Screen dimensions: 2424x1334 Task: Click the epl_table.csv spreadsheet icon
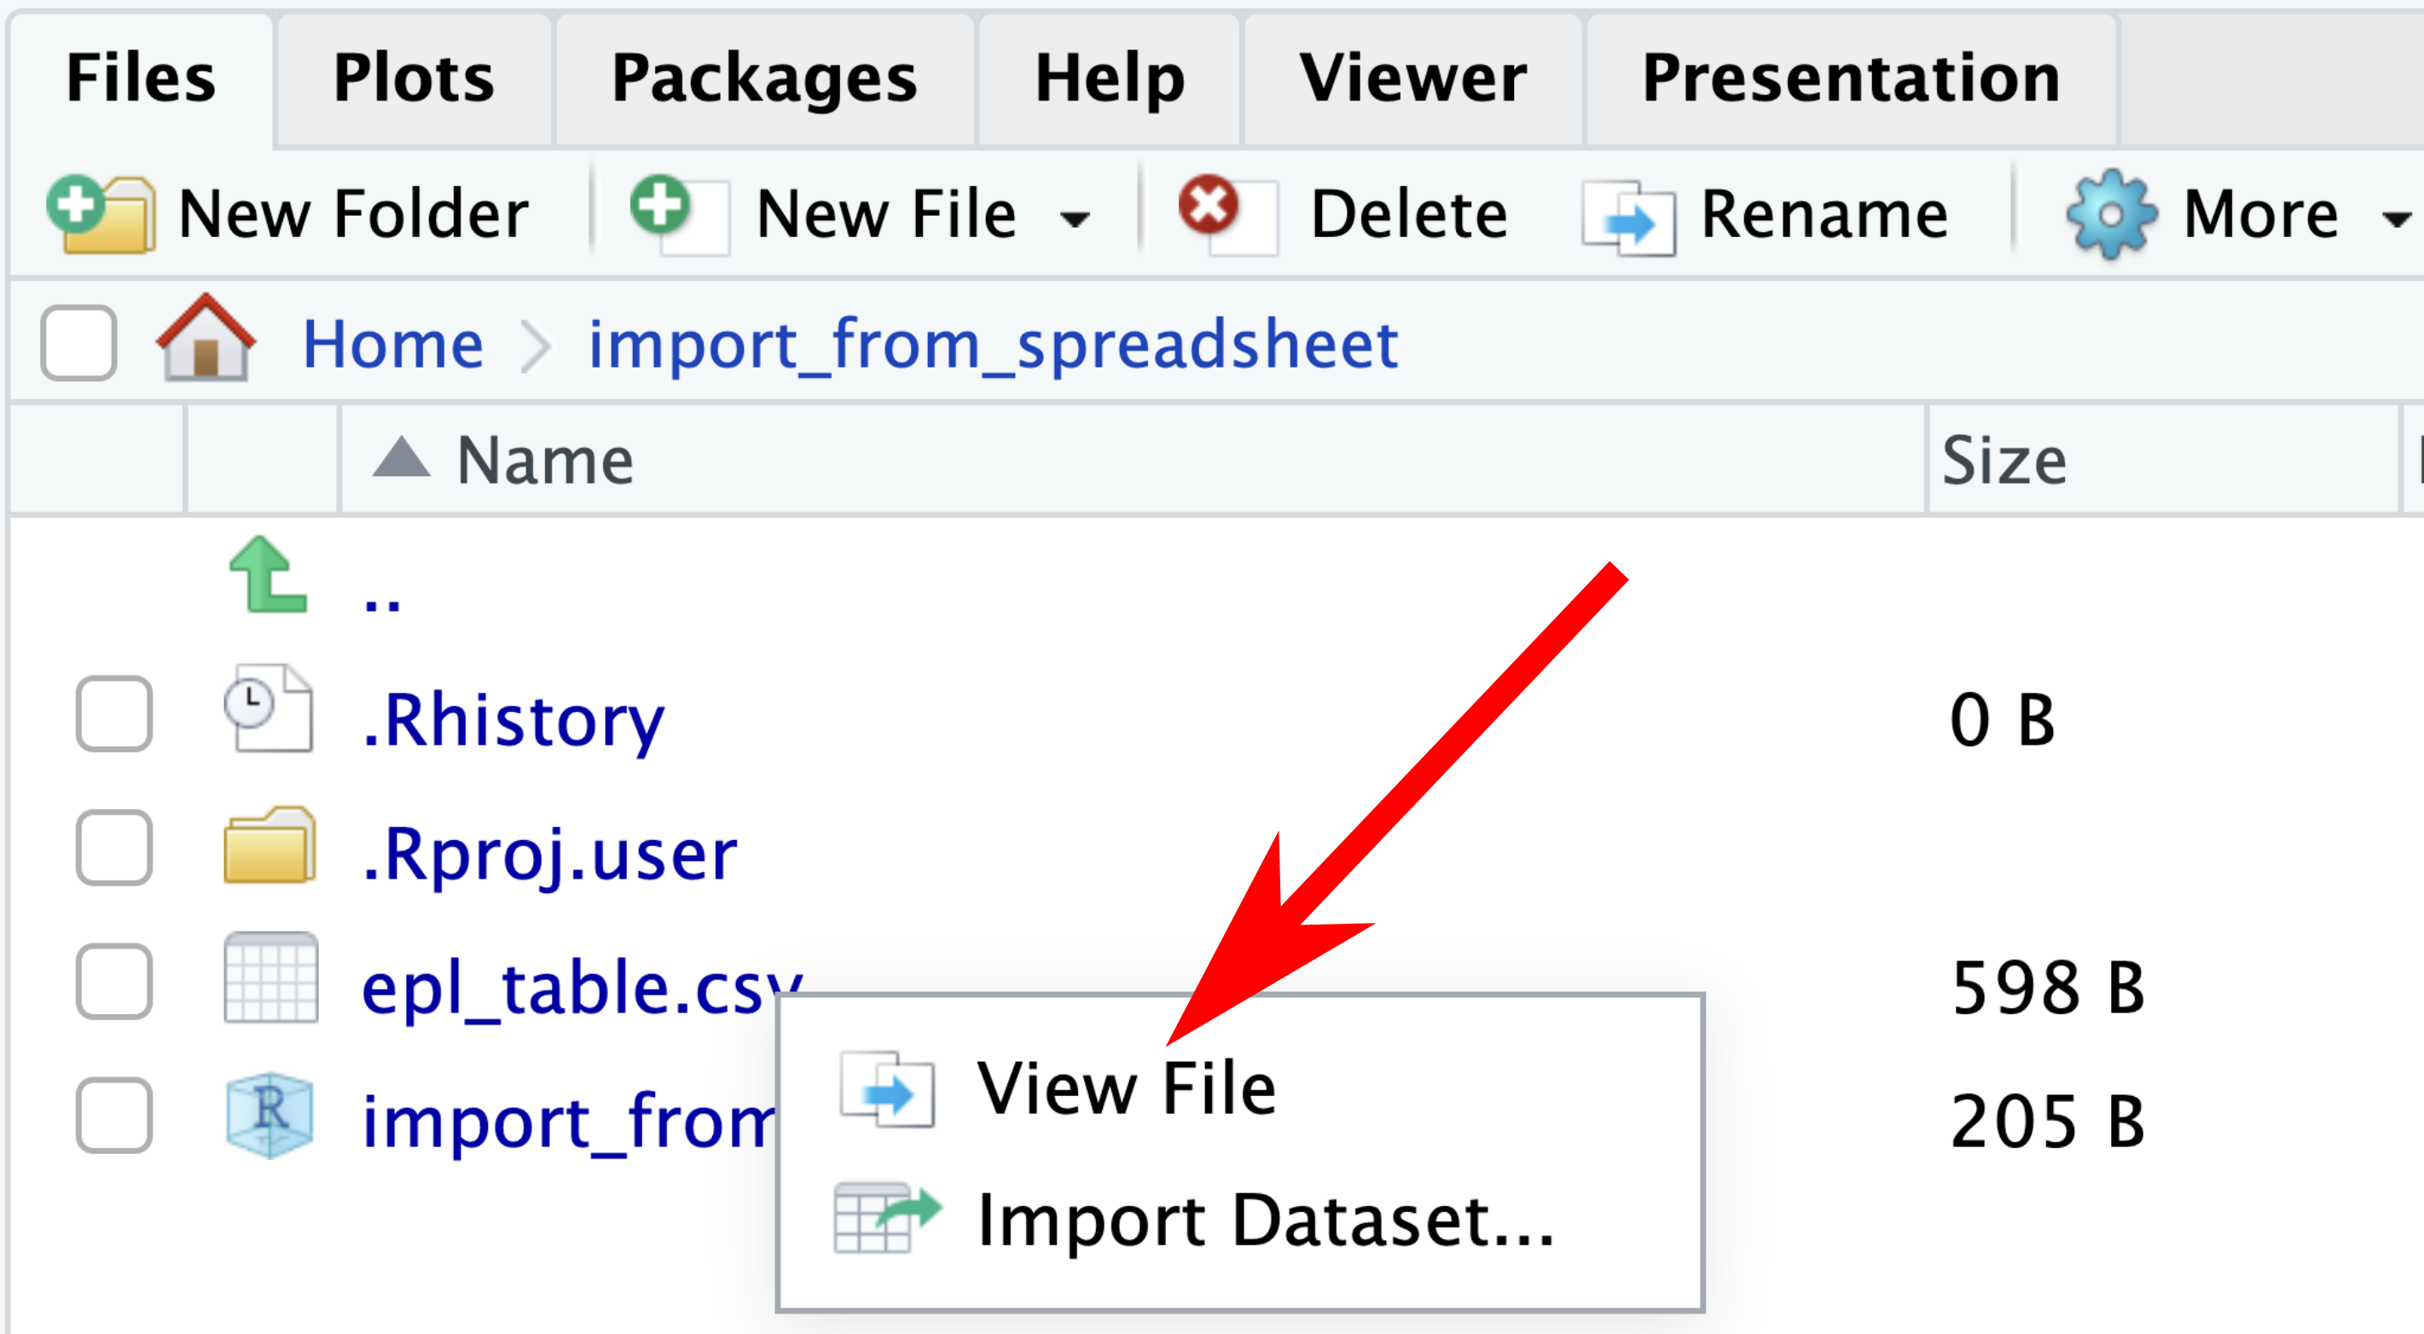[x=271, y=977]
